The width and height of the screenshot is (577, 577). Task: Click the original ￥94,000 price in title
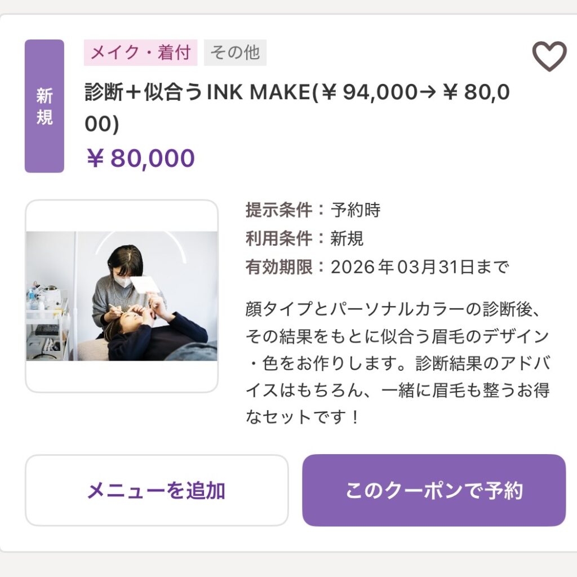369,93
